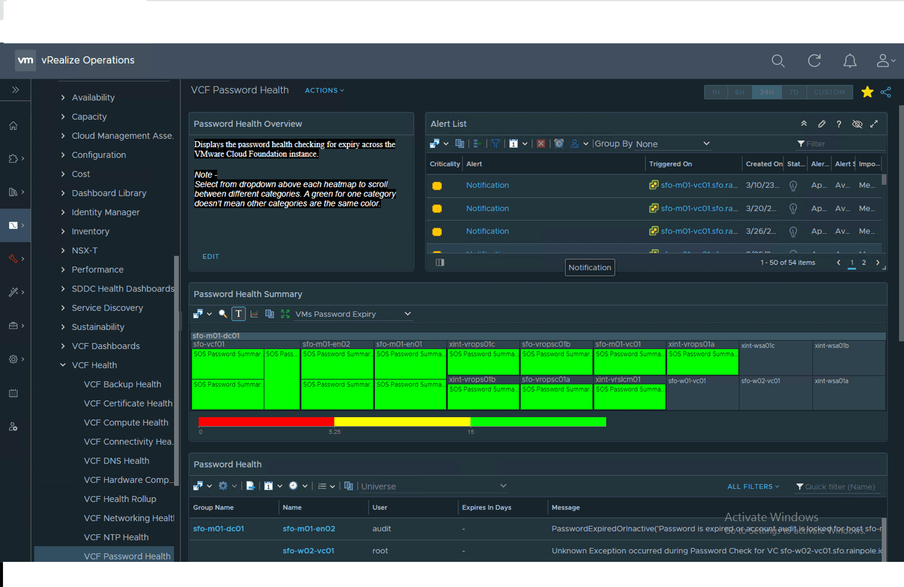Toggle heatmap text labels T button
Screen dimensions: 904x587
[238, 314]
